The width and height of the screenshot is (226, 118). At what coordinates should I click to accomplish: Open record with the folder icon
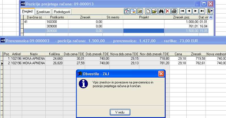tap(155, 11)
